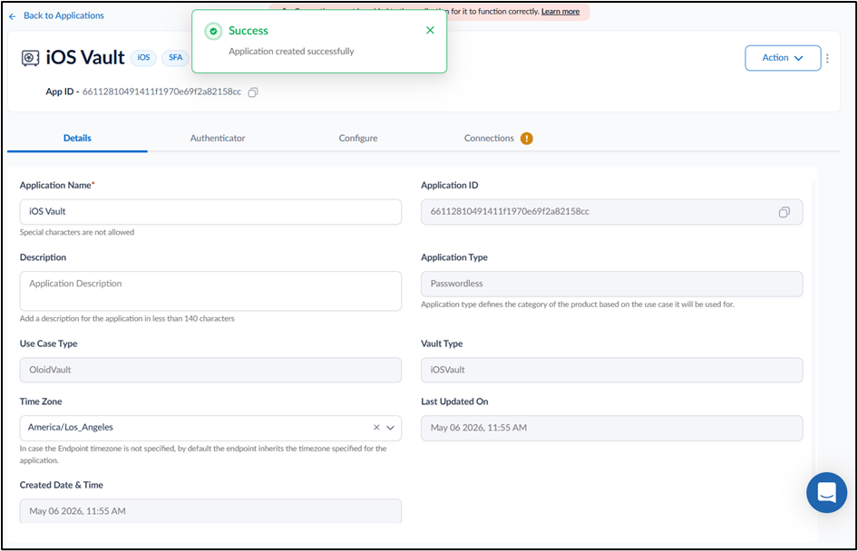Screen dimensions: 858x551
Task: Copy the App ID under the title
Action: click(x=253, y=92)
